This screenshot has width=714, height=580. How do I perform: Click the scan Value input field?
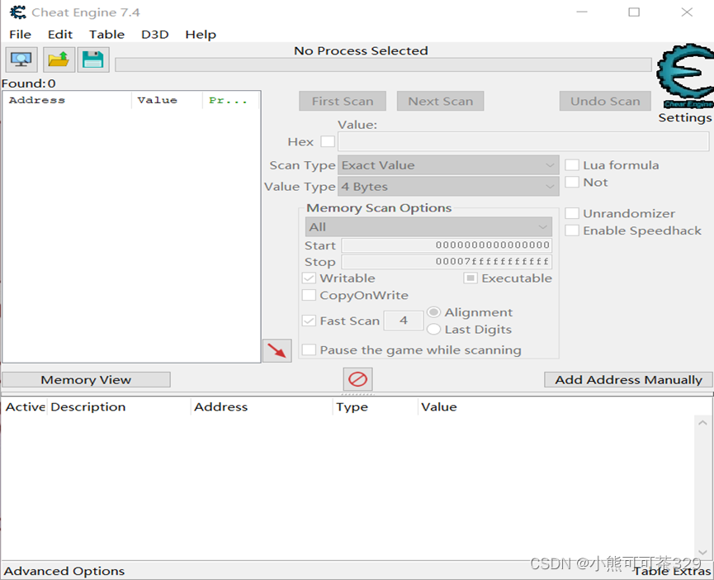click(x=523, y=142)
